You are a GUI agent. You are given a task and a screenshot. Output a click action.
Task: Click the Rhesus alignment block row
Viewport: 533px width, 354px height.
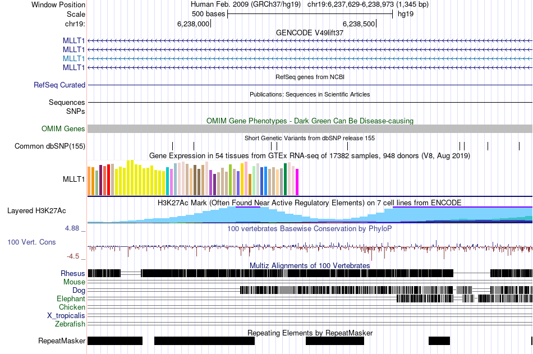(x=310, y=273)
